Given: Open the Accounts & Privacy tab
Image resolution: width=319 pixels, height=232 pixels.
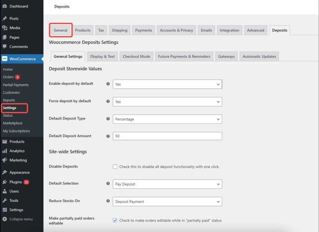Looking at the screenshot, I should coord(176,30).
